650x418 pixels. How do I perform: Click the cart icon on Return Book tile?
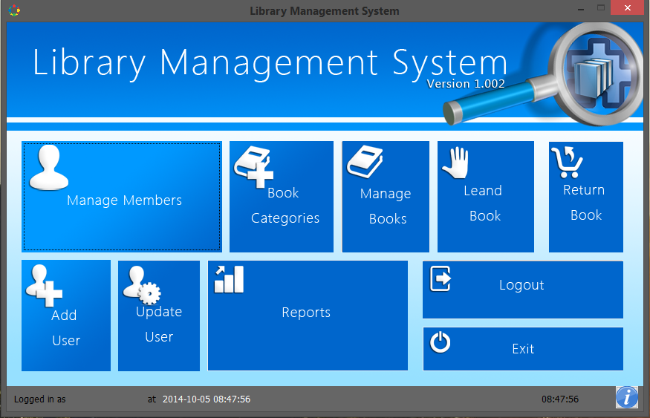coord(567,162)
